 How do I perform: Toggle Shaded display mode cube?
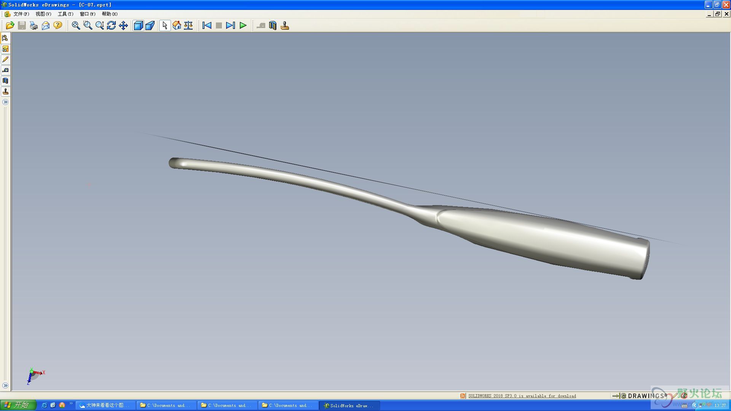click(x=138, y=25)
